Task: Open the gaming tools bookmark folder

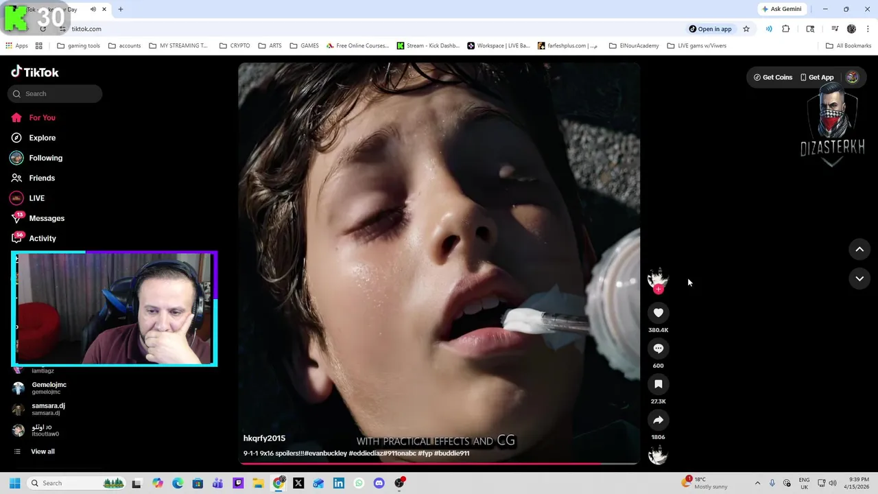Action: coord(78,46)
